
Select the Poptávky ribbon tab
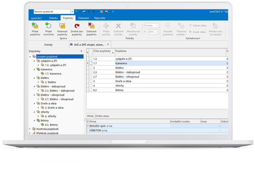pyautogui.click(x=68, y=18)
